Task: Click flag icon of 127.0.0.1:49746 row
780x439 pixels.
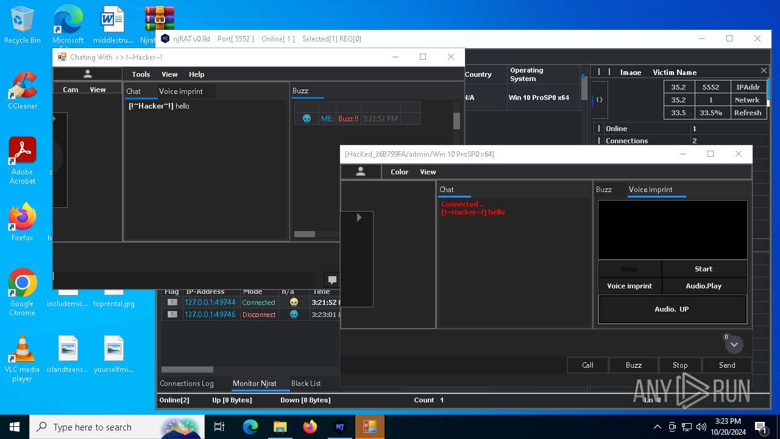Action: (x=172, y=315)
